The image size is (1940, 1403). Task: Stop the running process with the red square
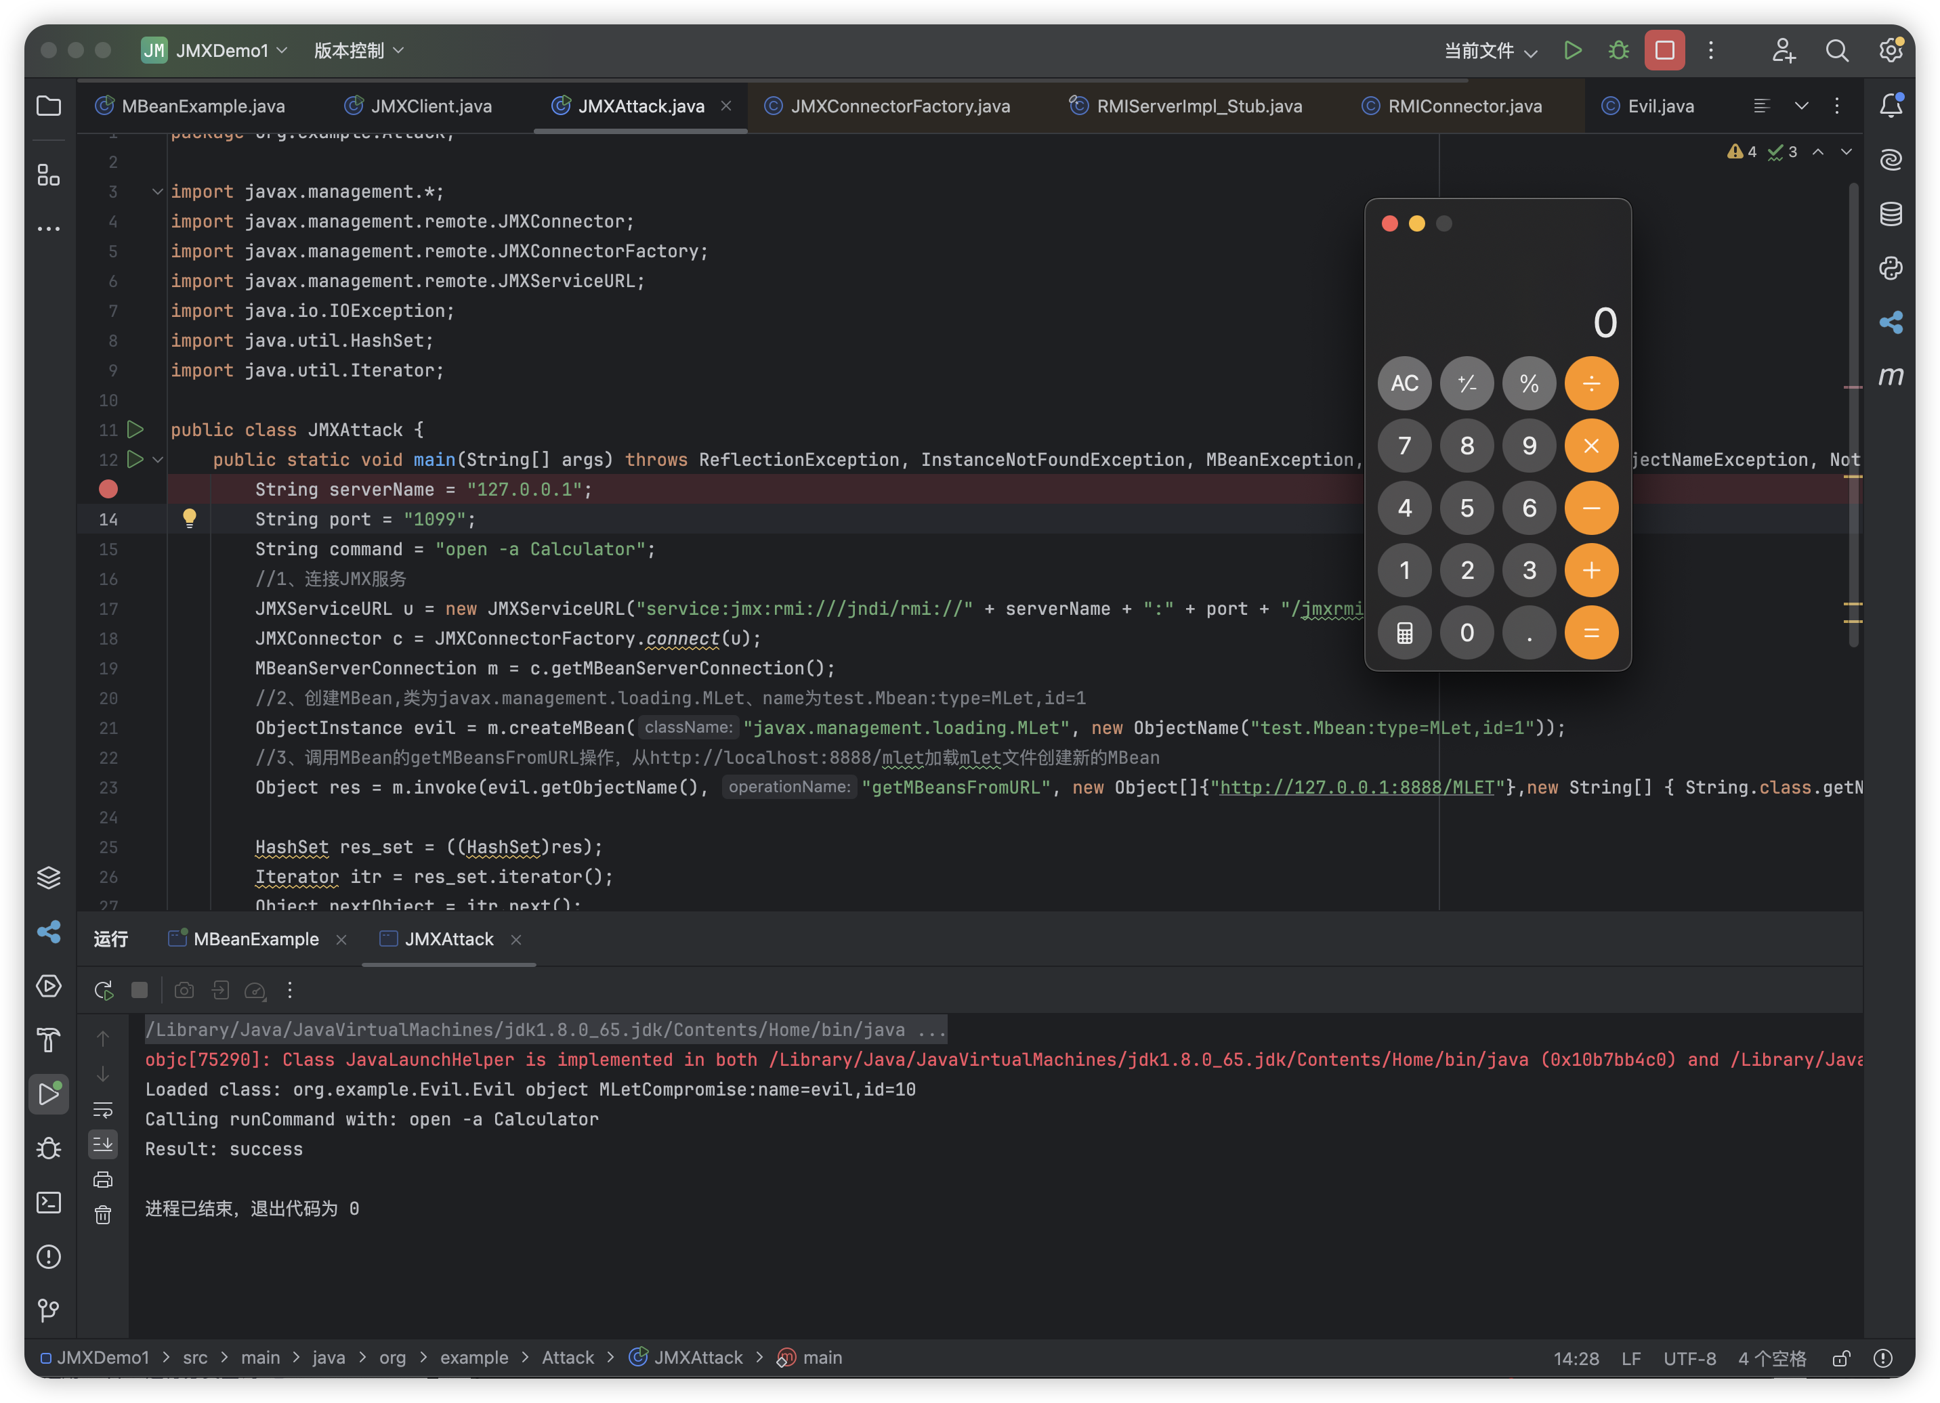click(1664, 50)
